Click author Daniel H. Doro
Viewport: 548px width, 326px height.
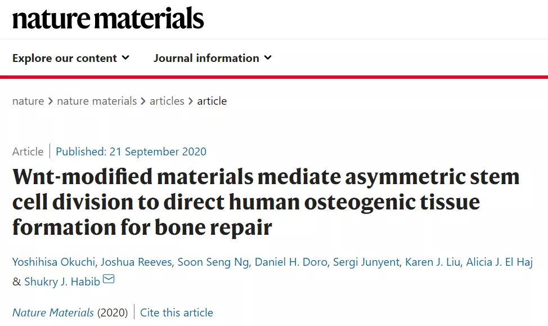291,262
